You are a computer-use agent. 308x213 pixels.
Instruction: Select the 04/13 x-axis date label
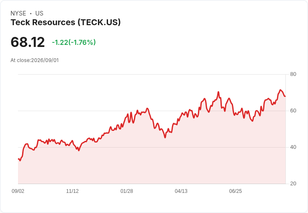tap(181, 191)
